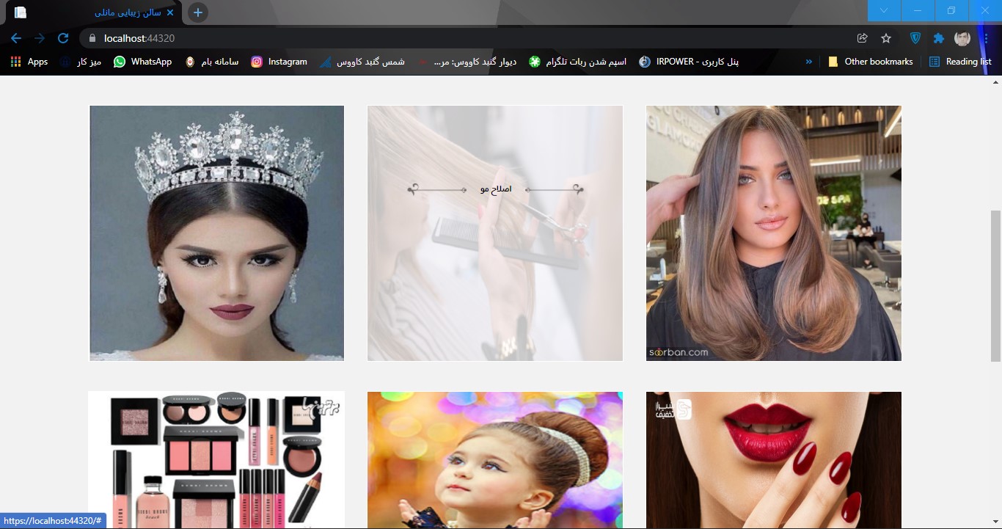Open the tab search dropdown arrow
Viewport: 1002px width, 529px height.
pos(884,10)
